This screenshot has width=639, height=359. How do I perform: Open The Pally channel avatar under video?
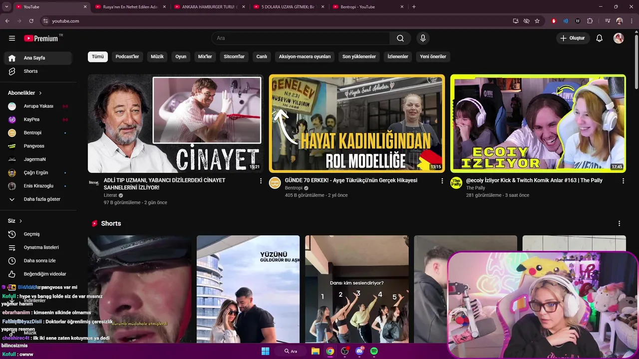coord(456,183)
